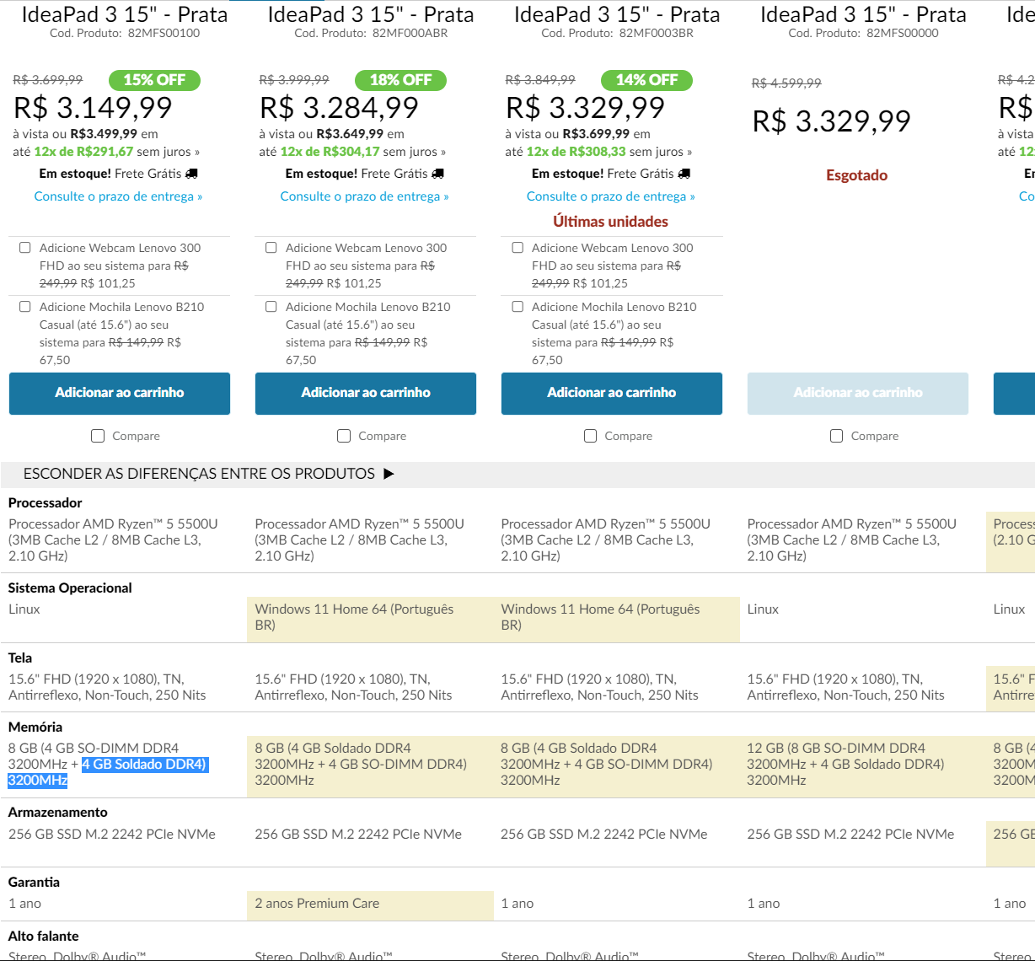Image resolution: width=1035 pixels, height=961 pixels.
Task: Tick Mochila Lenovo B210 option for 82MFS00100
Action: 25,307
